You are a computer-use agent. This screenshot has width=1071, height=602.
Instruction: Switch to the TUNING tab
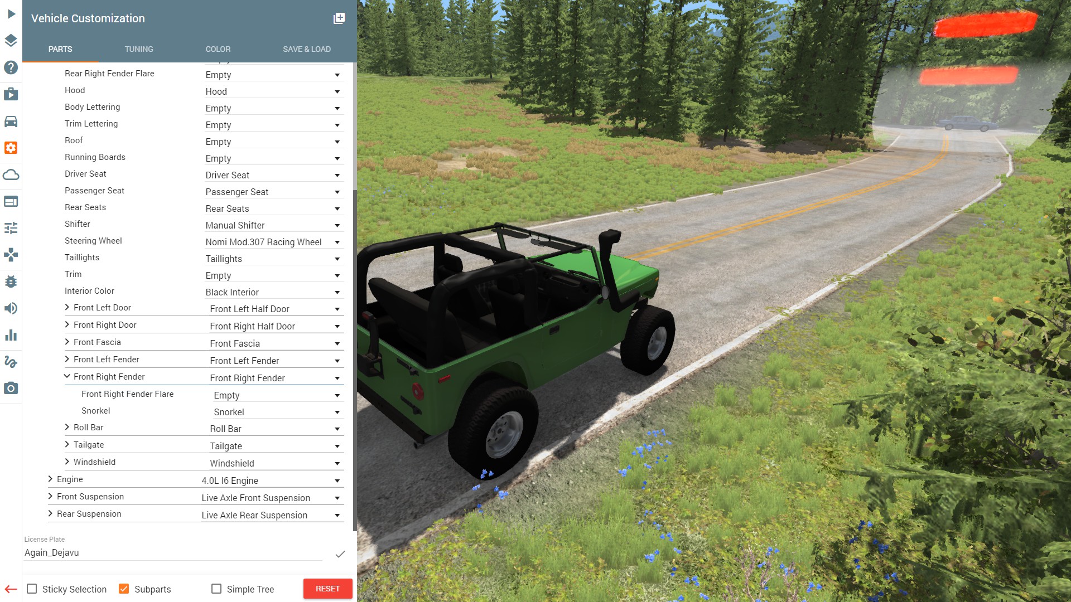click(139, 49)
